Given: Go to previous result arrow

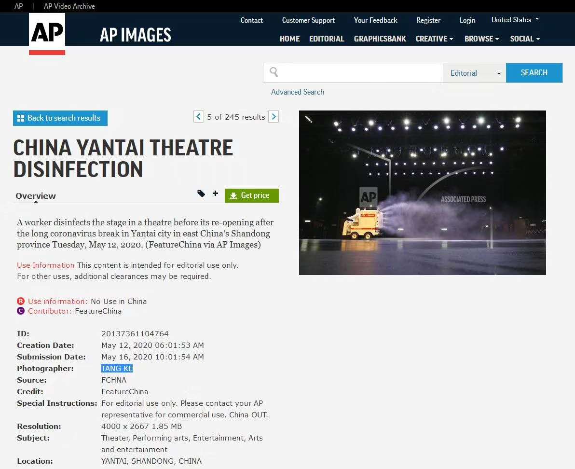Looking at the screenshot, I should click(x=198, y=117).
